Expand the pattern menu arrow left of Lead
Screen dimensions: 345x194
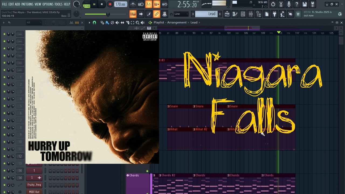[x=193, y=14]
